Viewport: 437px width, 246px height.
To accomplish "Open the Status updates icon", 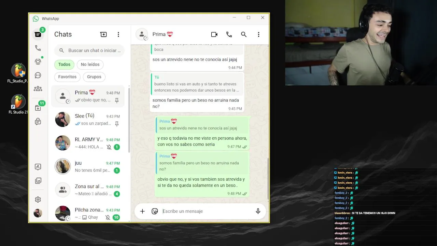I will tap(38, 62).
